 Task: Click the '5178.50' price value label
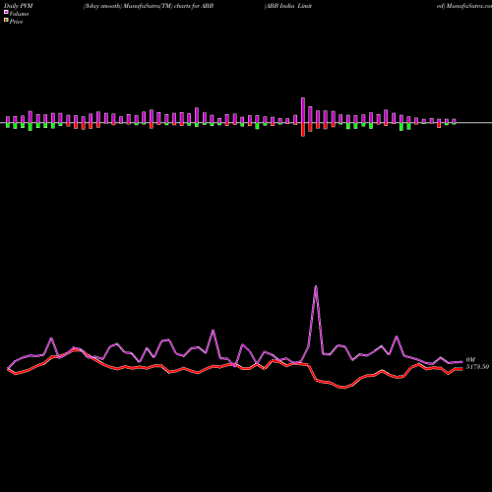coord(477,367)
